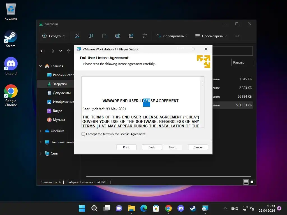Open the Сортировать dropdown

point(172,36)
